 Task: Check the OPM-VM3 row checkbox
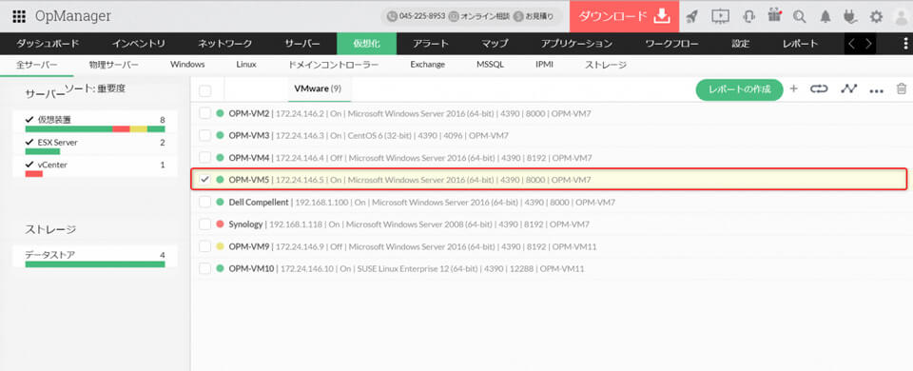[x=205, y=135]
